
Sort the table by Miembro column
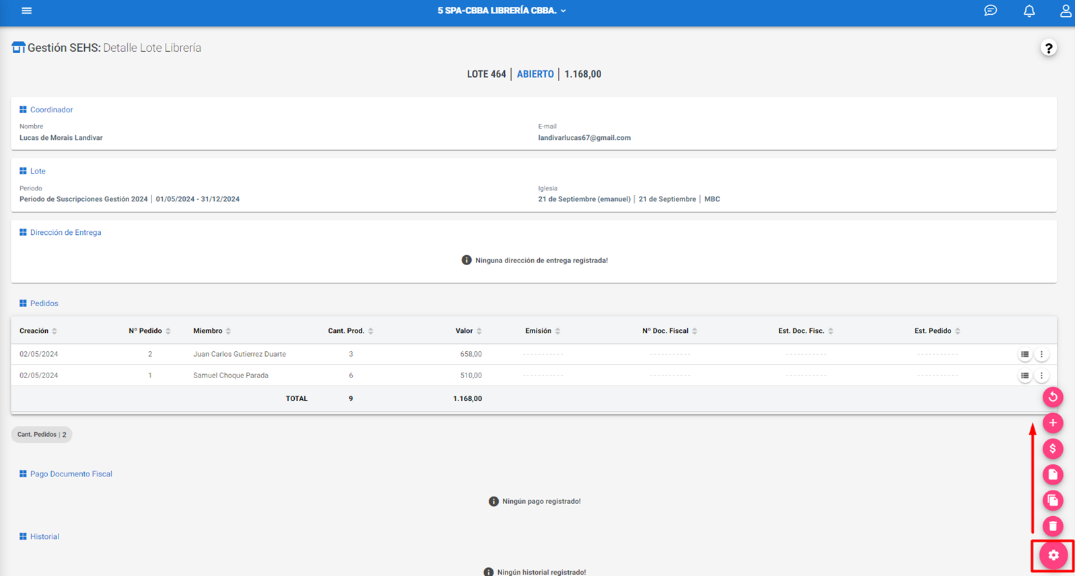point(212,331)
